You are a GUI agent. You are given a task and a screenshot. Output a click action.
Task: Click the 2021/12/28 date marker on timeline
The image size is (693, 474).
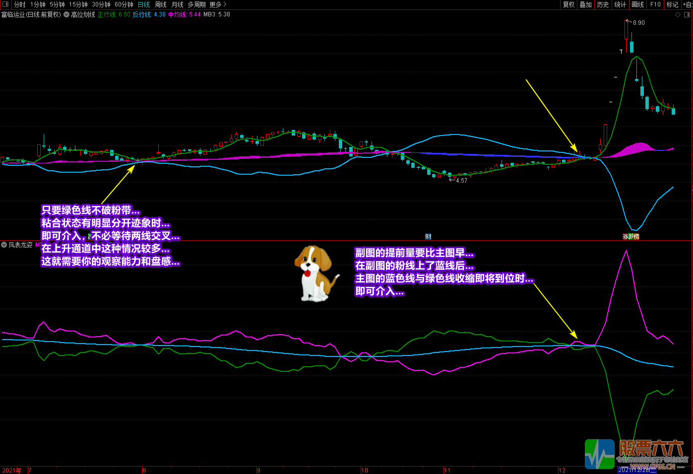tap(637, 470)
